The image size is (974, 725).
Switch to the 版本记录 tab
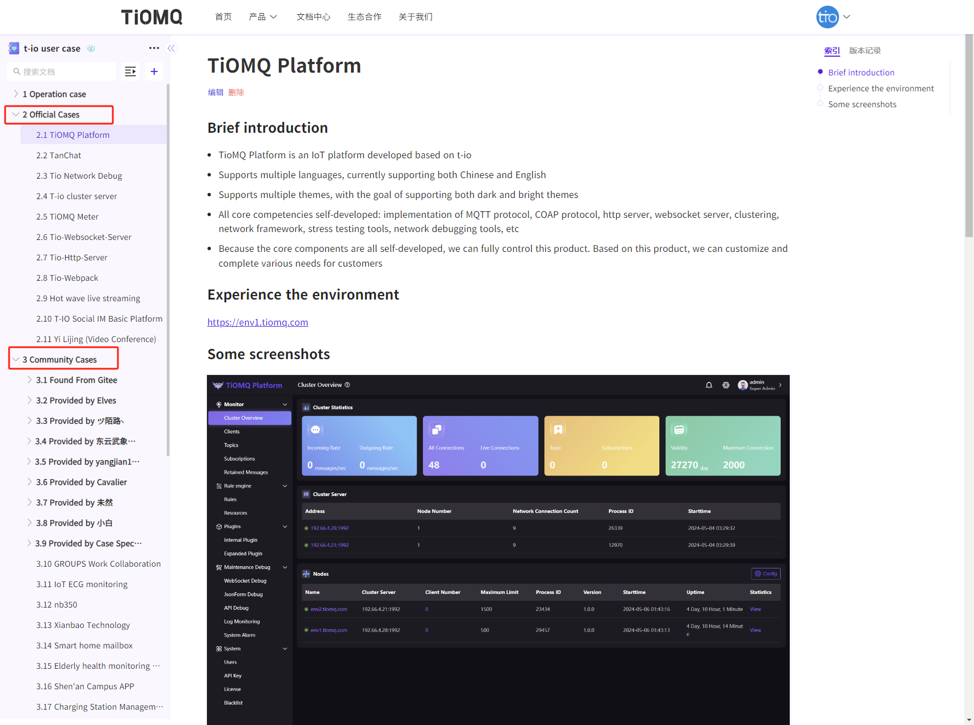pyautogui.click(x=865, y=50)
